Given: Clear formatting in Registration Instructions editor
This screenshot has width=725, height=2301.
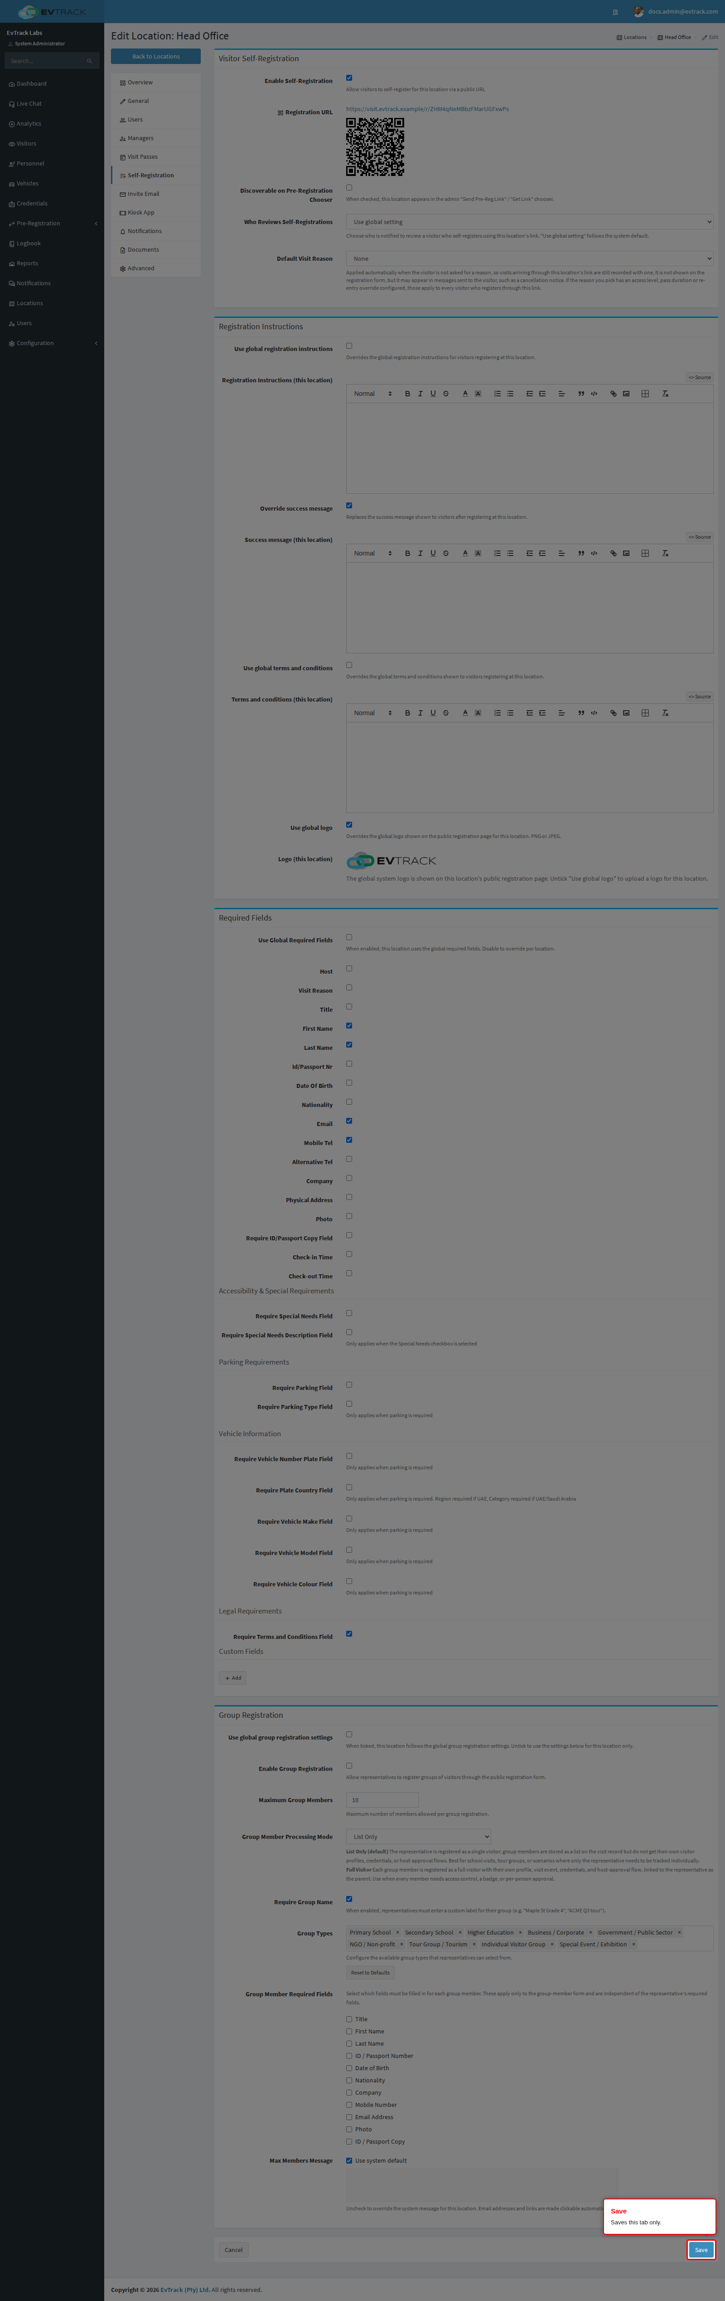Looking at the screenshot, I should coord(665,394).
